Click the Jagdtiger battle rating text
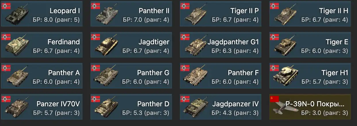Viewport: 357px width, 126px height. (x=146, y=51)
